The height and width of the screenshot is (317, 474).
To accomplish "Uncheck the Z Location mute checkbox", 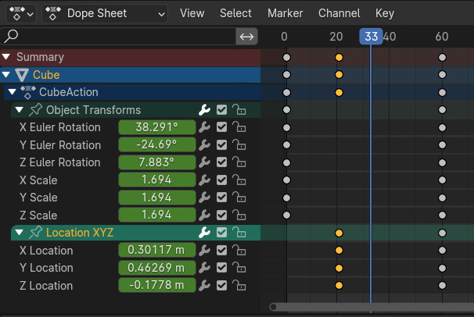I will (x=221, y=285).
